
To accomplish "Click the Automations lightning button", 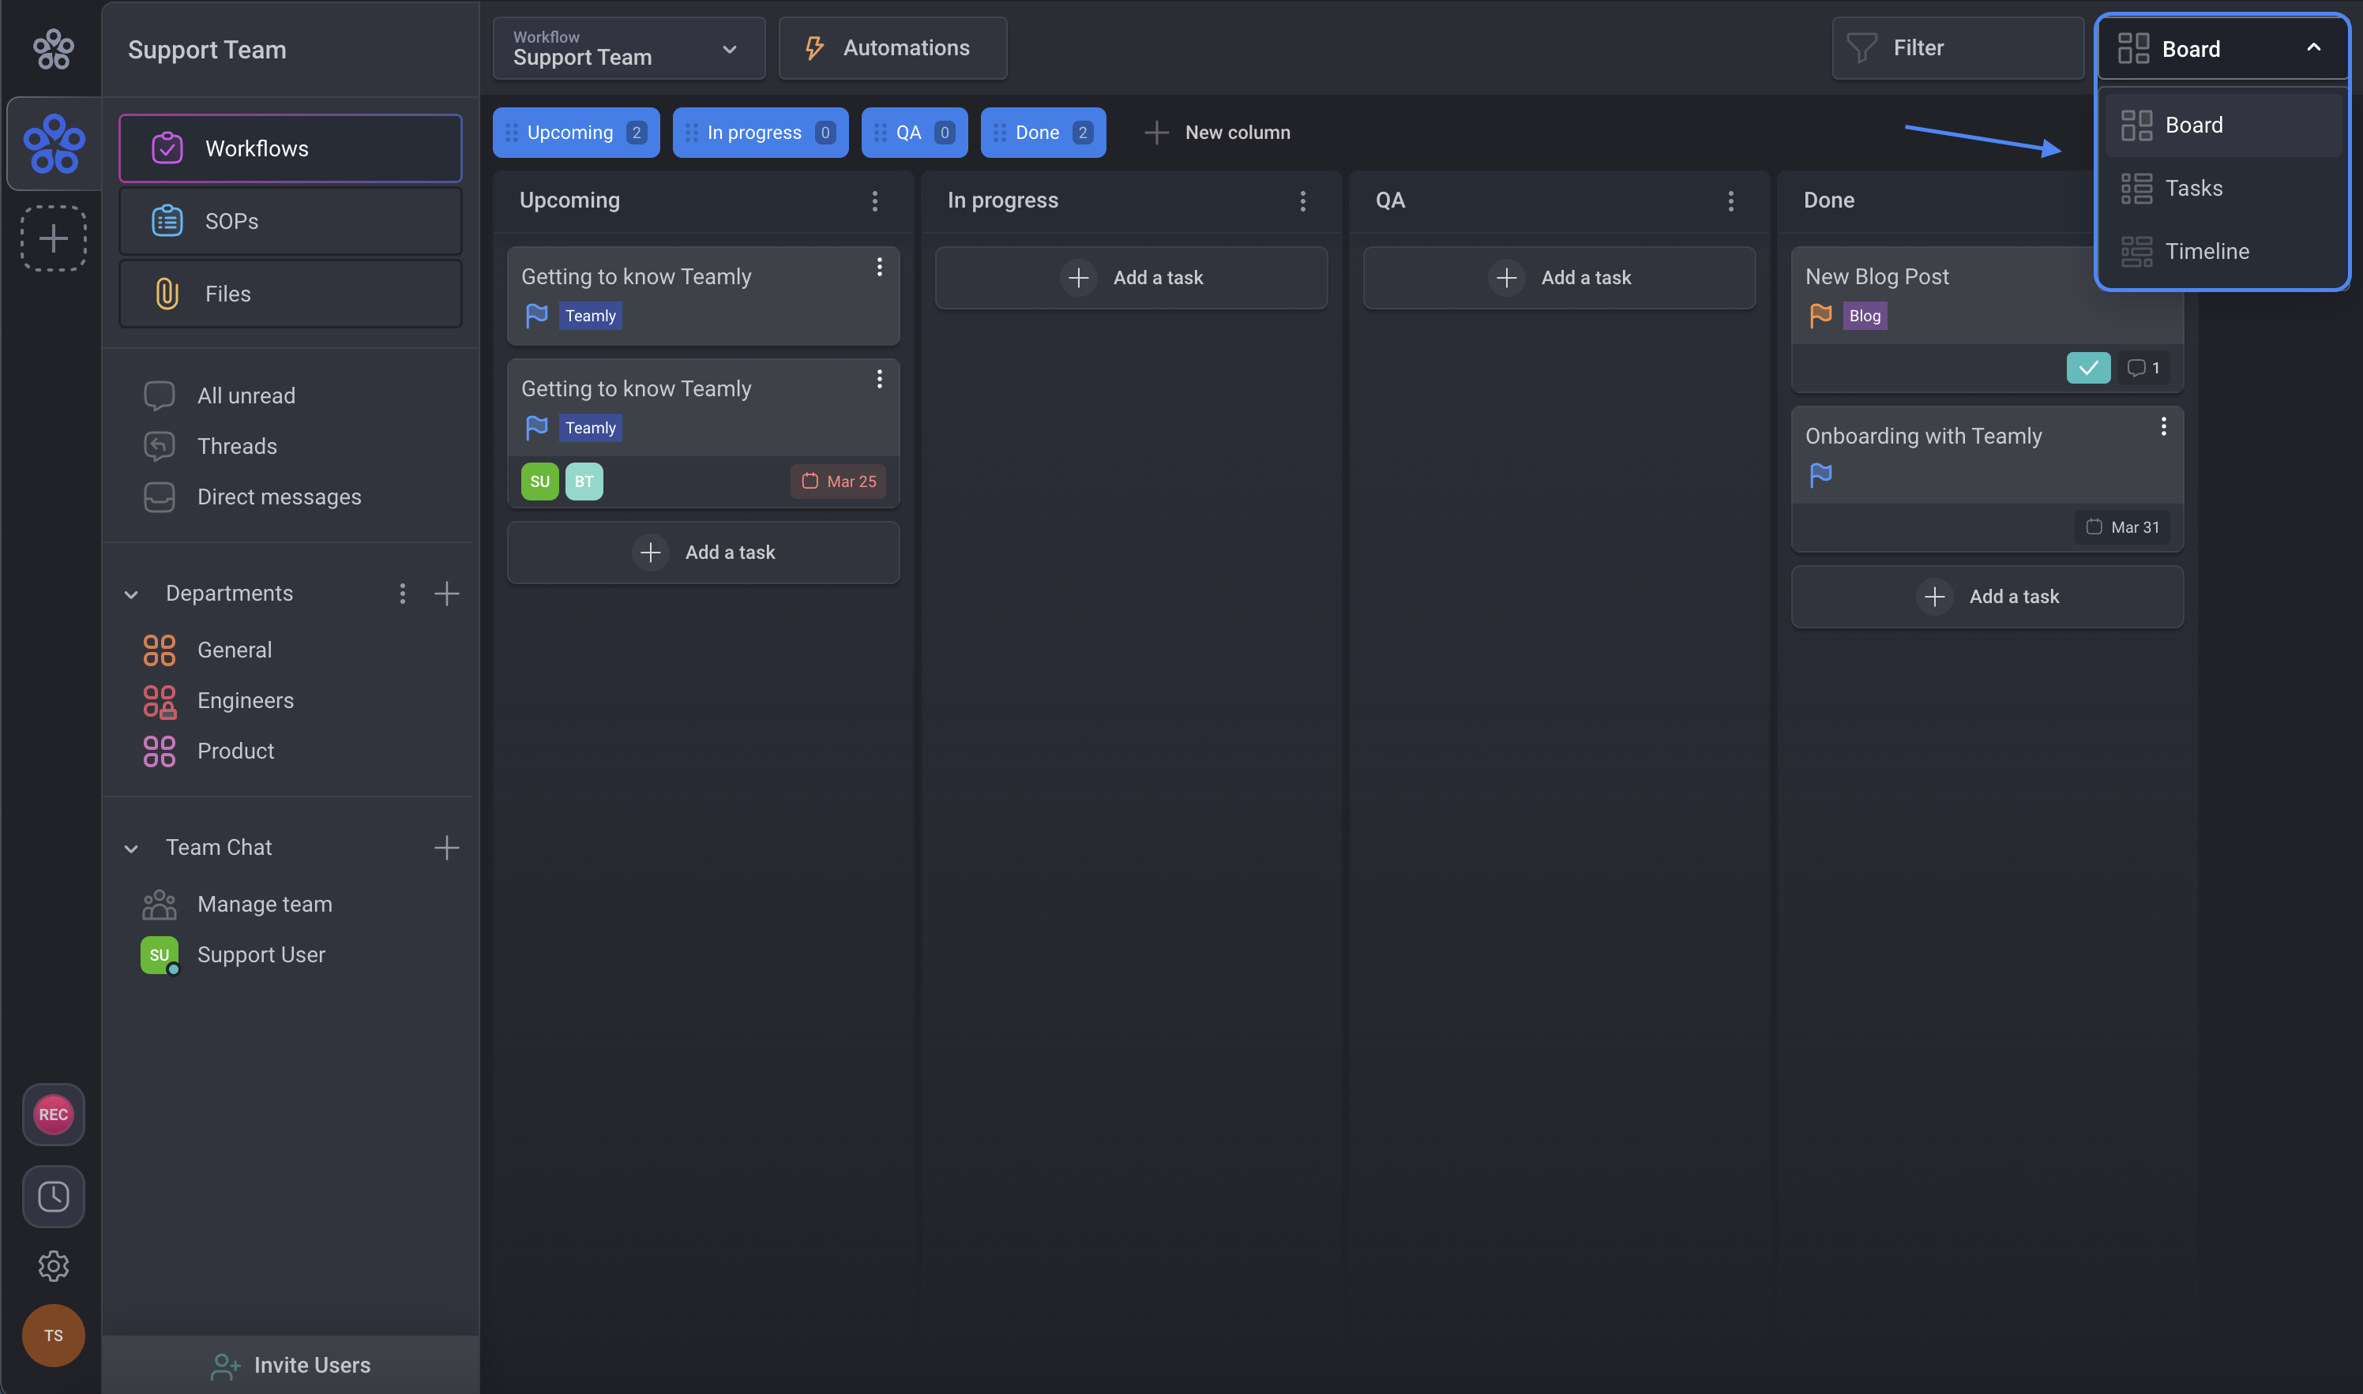I will point(892,48).
